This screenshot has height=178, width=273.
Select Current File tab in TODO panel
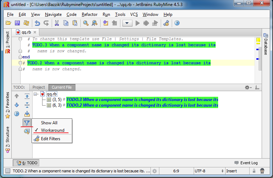(x=62, y=87)
